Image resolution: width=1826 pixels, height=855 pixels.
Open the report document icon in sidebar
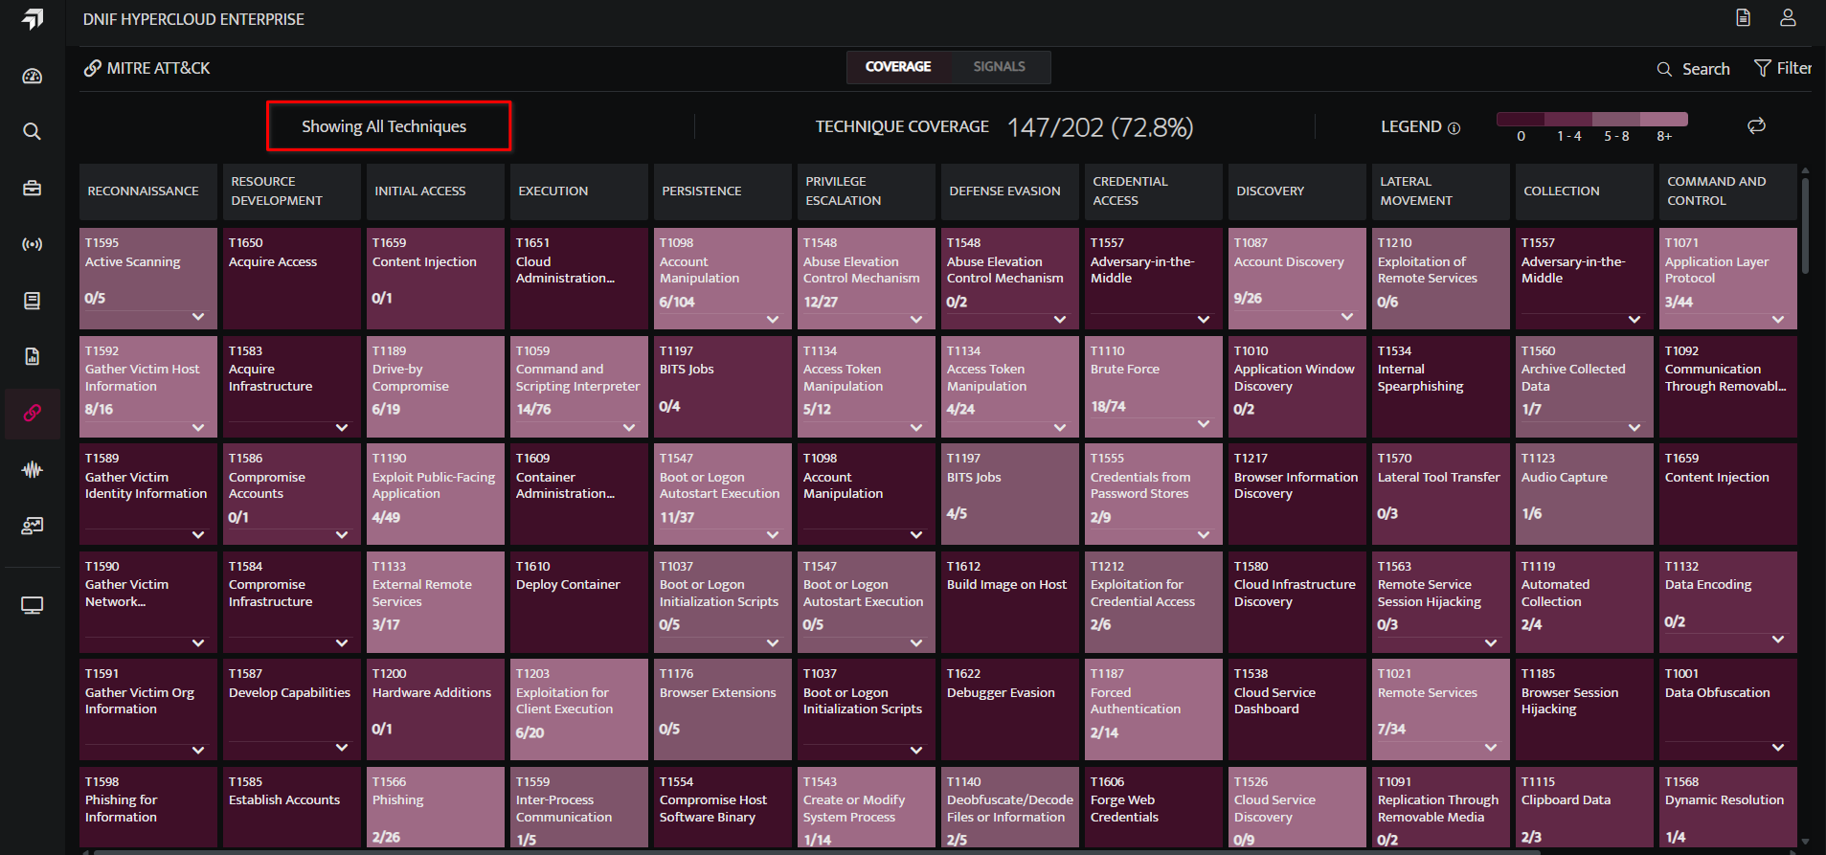click(33, 356)
